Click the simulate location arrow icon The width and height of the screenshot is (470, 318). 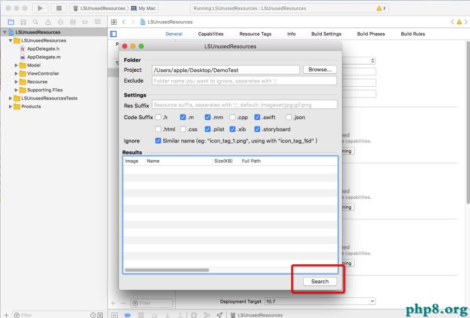pyautogui.click(x=220, y=315)
